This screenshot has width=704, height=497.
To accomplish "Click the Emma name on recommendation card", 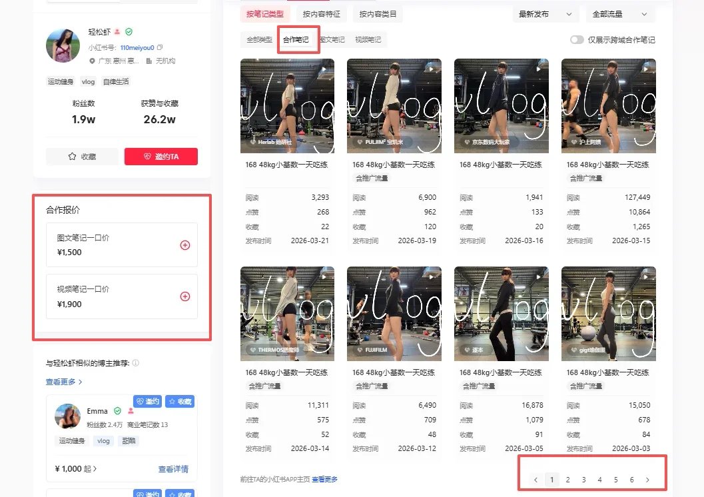I will click(97, 411).
